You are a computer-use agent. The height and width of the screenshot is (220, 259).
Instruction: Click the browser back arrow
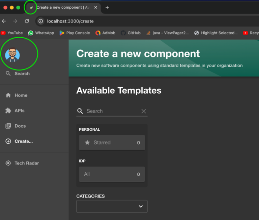pos(4,21)
